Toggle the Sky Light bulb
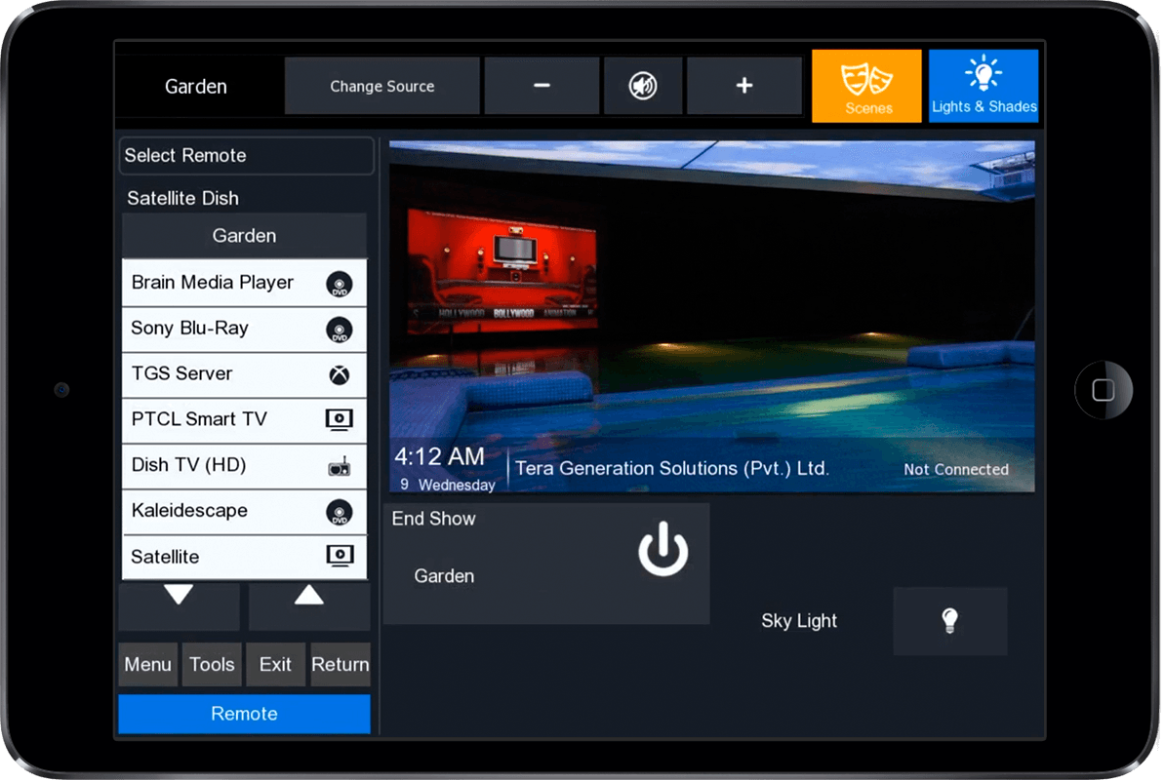This screenshot has width=1164, height=780. (949, 621)
